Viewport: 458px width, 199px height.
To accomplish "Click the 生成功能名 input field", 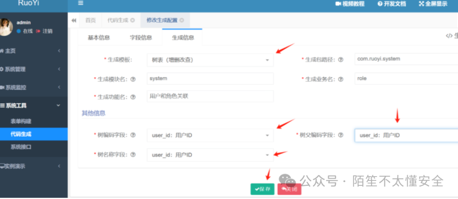I will tap(210, 96).
